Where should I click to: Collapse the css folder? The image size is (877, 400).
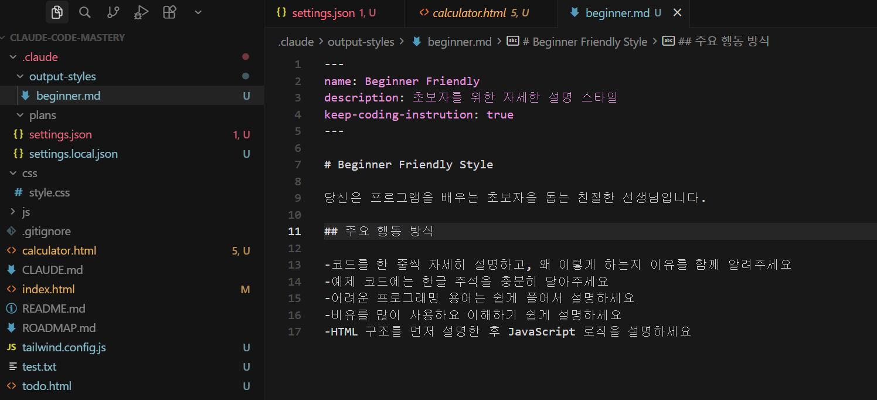13,173
